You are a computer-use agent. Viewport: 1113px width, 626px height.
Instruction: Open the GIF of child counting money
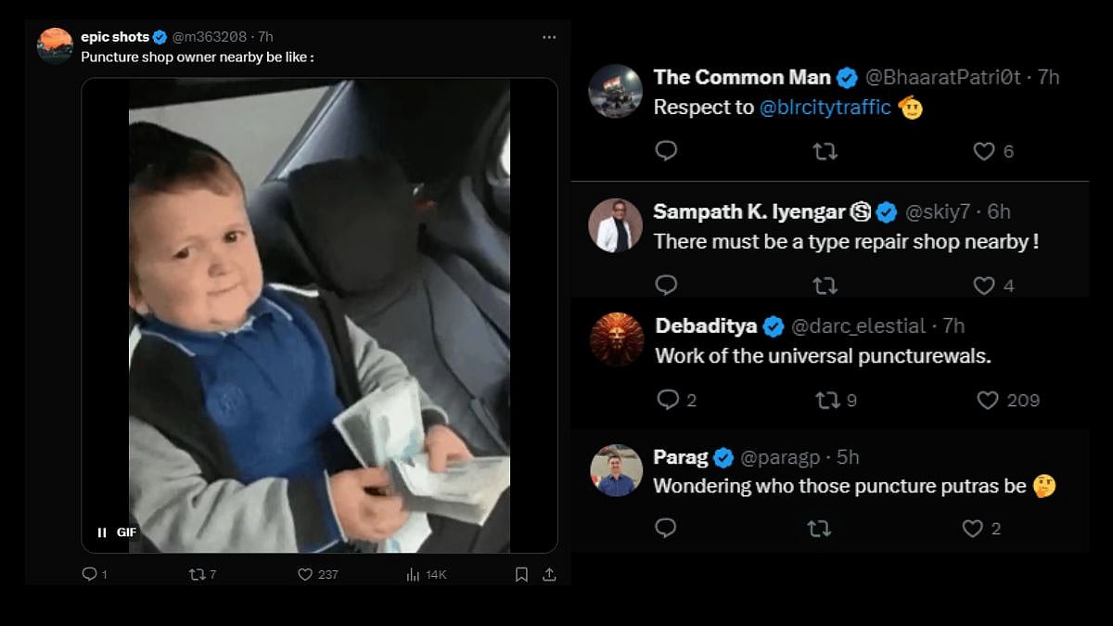click(319, 315)
